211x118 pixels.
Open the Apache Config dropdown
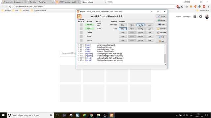[x=141, y=25]
